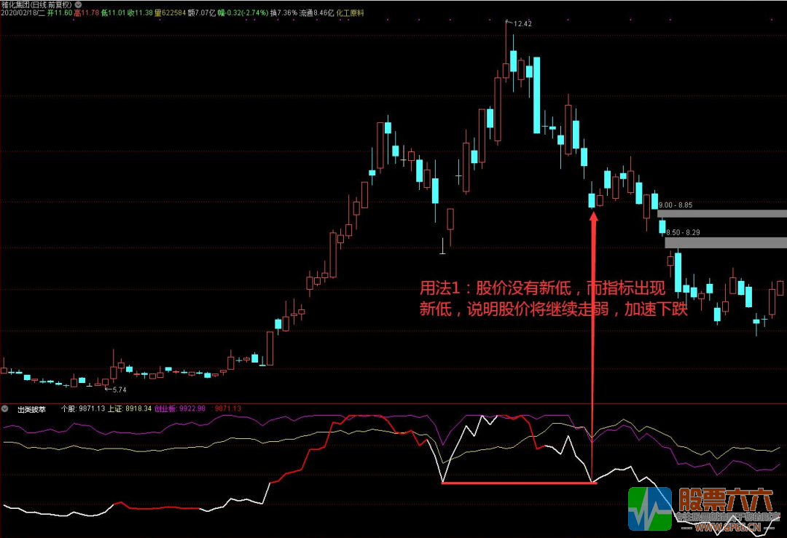Screen dimensions: 787x538
Task: Click the 创业板: 9922.98 indicator value
Action: pyautogui.click(x=180, y=408)
